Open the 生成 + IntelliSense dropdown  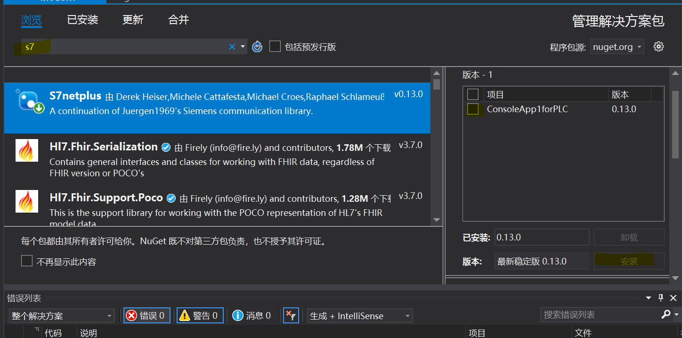[360, 316]
